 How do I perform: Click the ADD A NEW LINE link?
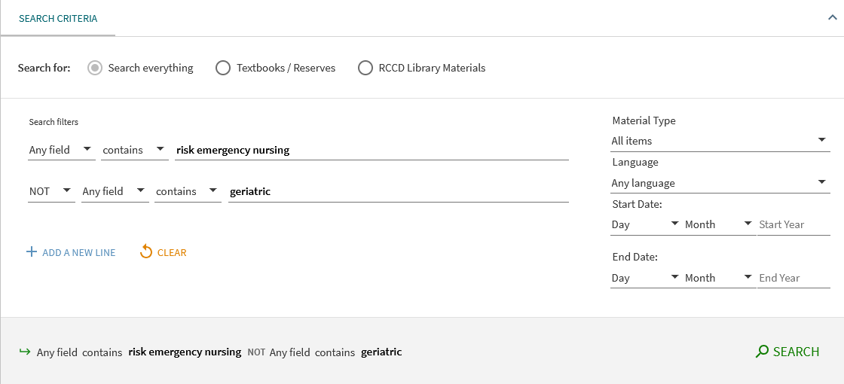[78, 253]
